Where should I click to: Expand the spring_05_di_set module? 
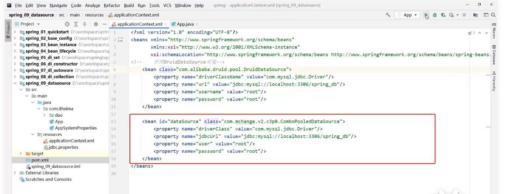[15, 57]
